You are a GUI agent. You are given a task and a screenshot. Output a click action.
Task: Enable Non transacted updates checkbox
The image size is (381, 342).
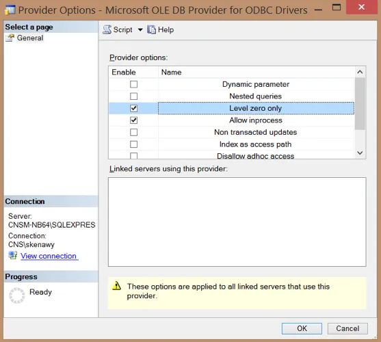[x=133, y=132]
